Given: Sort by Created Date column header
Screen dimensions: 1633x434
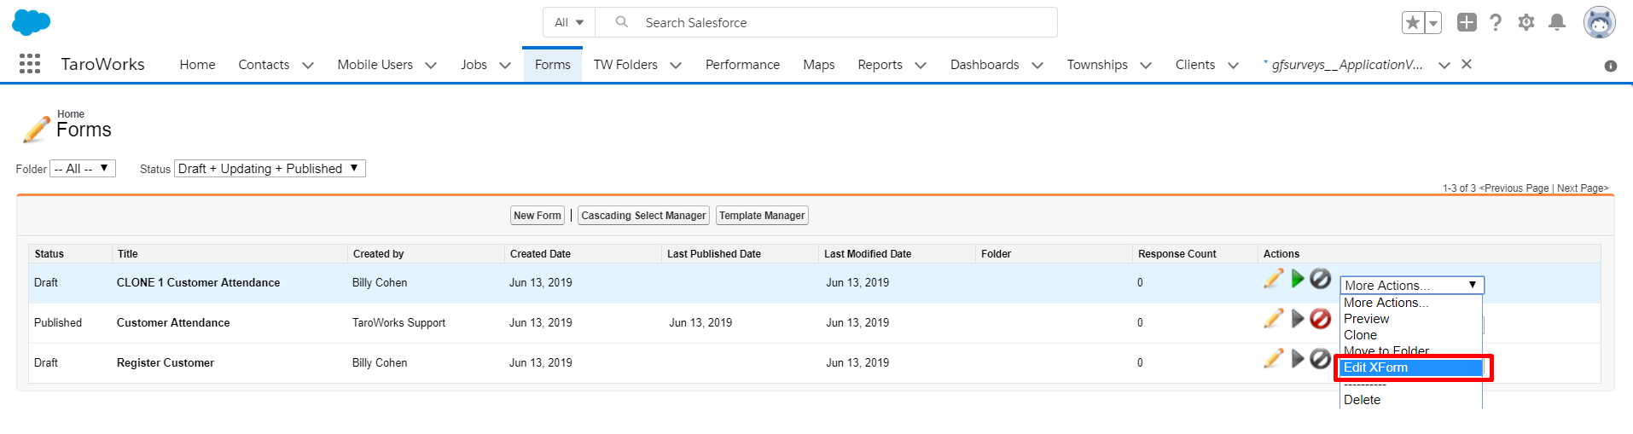Looking at the screenshot, I should 540,254.
